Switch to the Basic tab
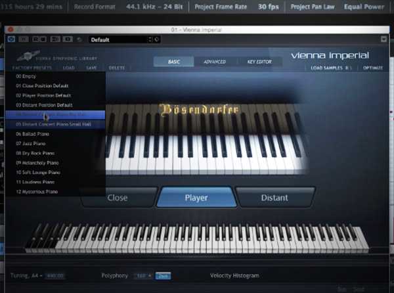This screenshot has height=293, width=394. pyautogui.click(x=173, y=62)
